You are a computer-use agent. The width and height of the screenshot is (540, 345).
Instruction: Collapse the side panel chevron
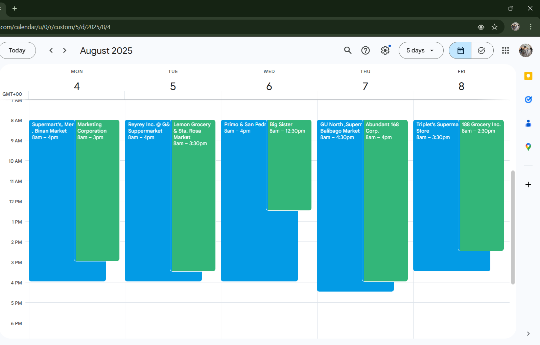528,333
